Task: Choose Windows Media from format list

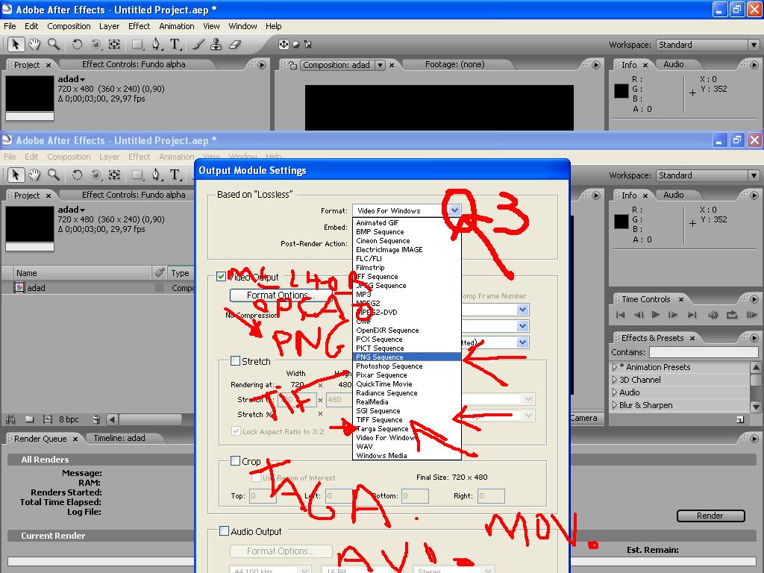Action: 407,456
